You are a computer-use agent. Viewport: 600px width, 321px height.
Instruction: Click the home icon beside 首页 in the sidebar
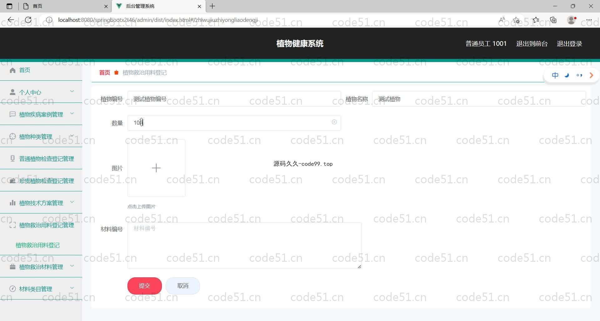pos(12,70)
